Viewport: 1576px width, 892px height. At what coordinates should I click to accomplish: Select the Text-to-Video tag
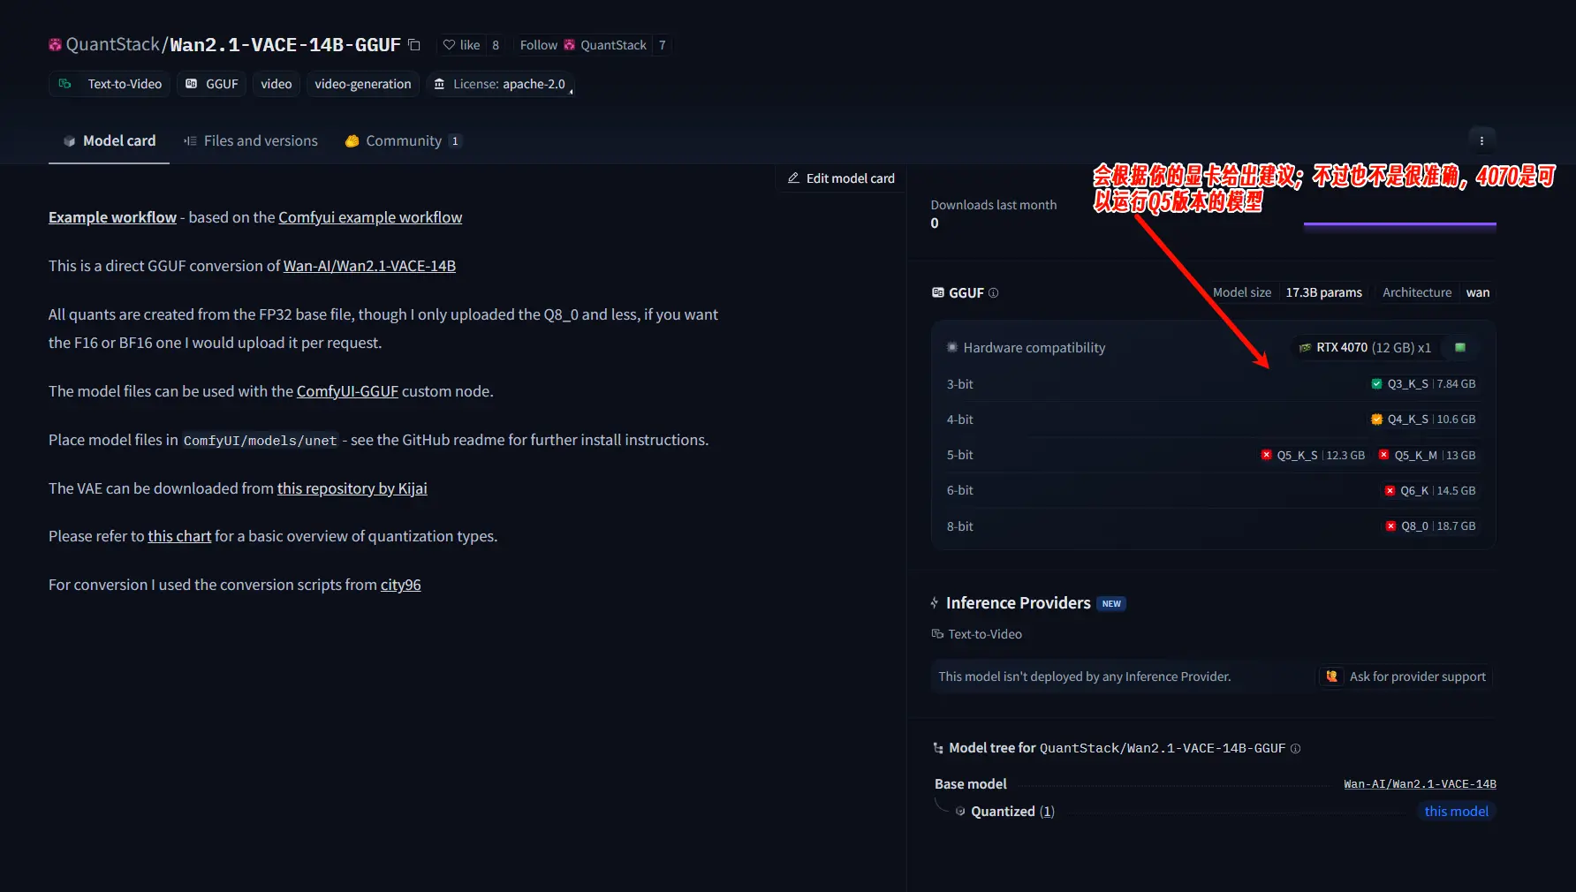110,84
